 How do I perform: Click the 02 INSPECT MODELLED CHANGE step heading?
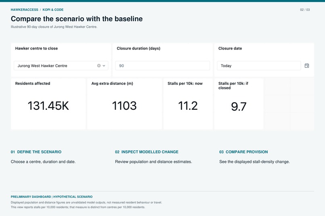(x=147, y=152)
